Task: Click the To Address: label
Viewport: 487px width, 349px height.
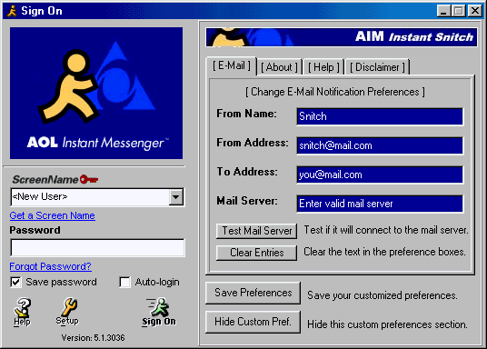Action: 247,172
